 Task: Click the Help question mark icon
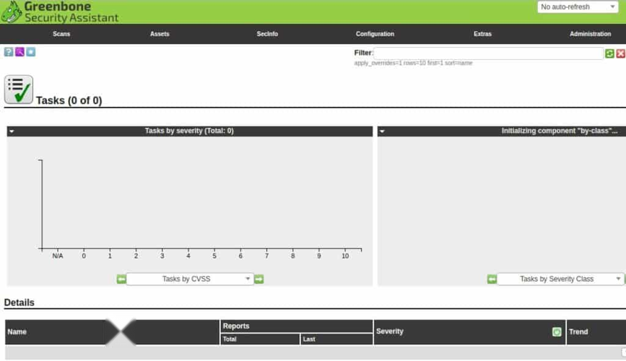[9, 52]
